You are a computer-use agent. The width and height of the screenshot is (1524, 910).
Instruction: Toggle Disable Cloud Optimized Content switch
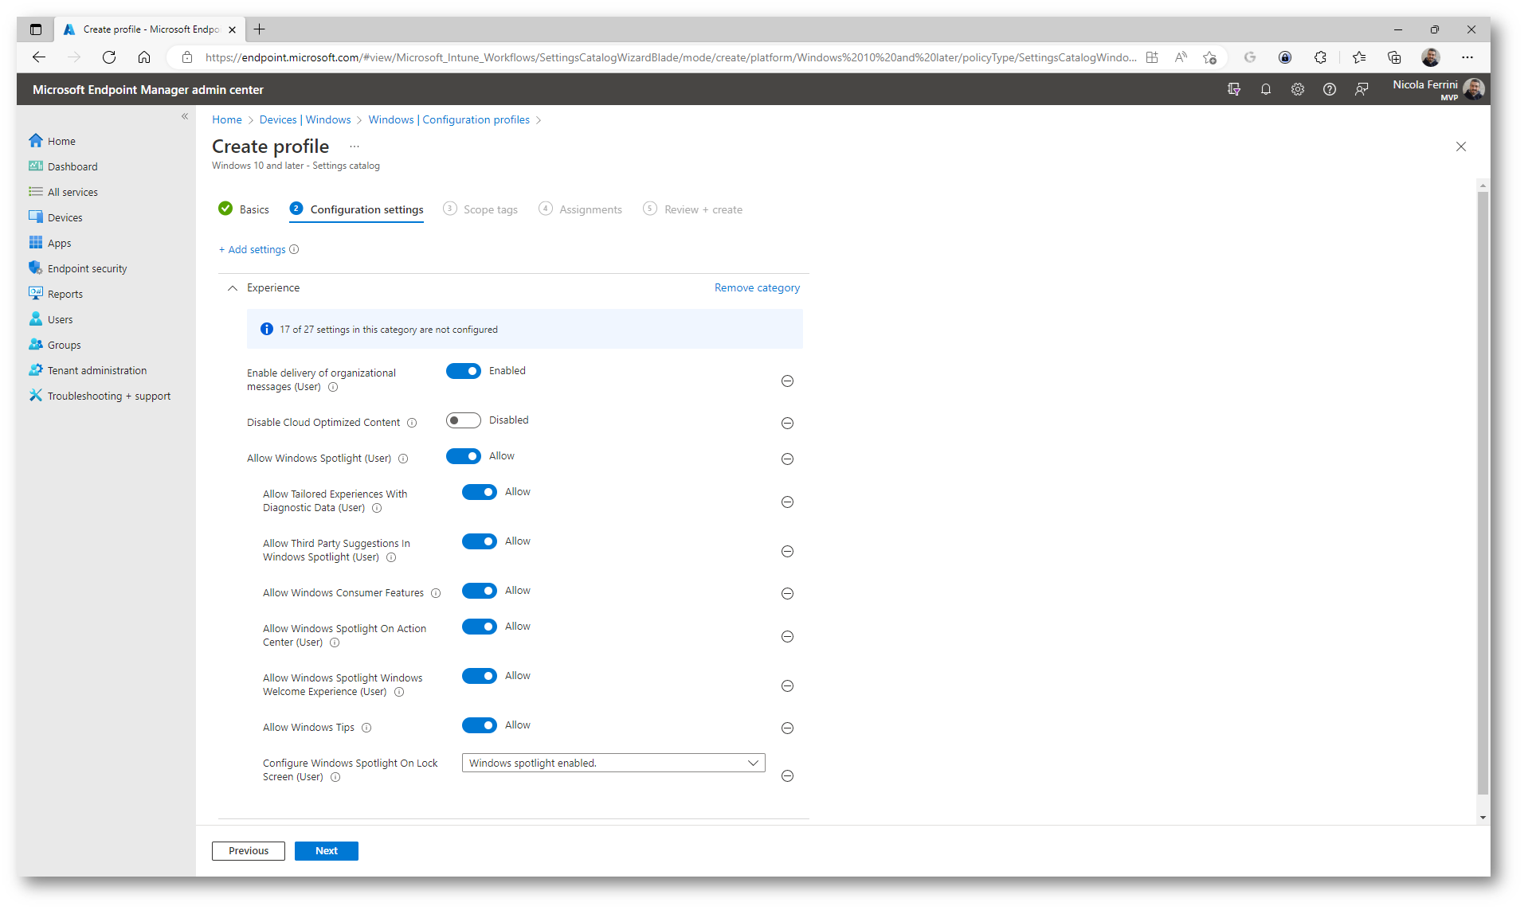pos(464,420)
